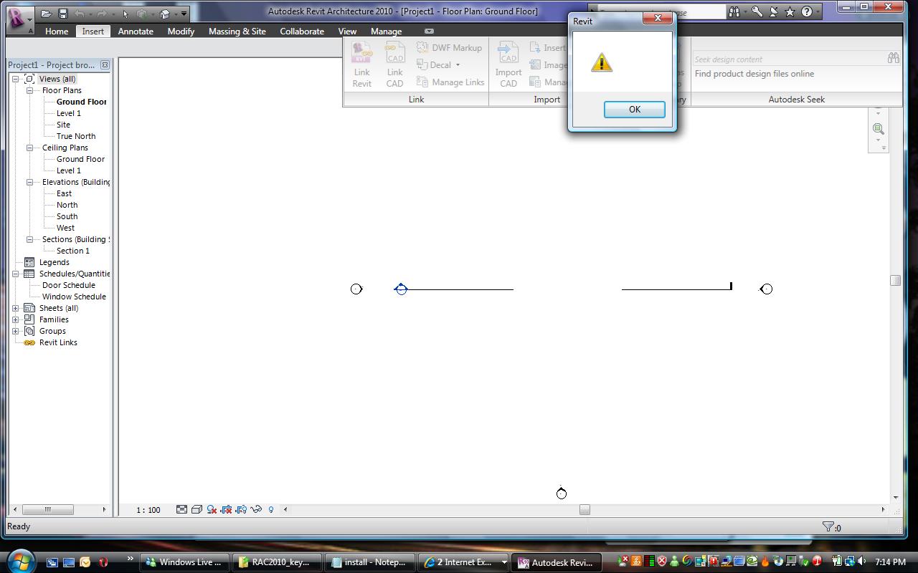
Task: Switch to the Modify ribbon tab
Action: click(181, 32)
